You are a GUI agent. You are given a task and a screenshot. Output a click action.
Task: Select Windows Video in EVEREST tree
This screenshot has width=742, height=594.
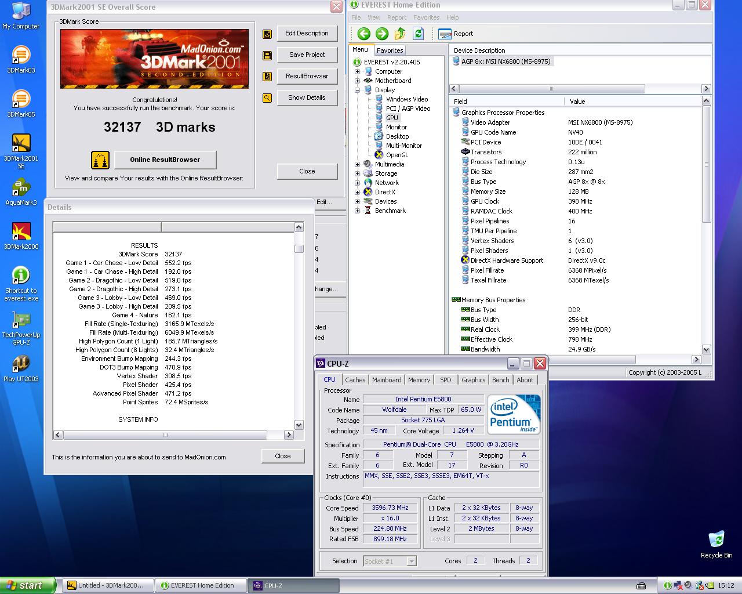point(407,99)
